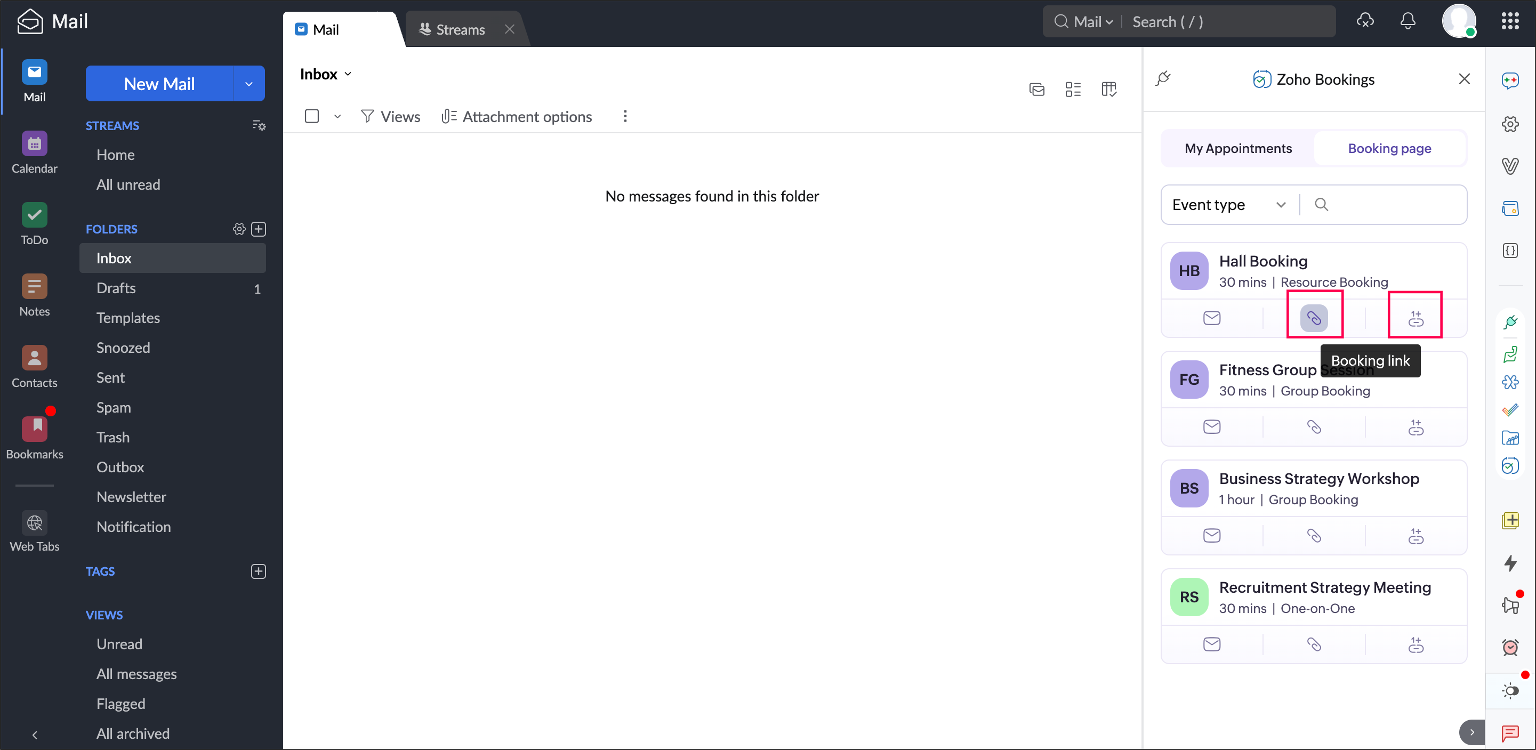Viewport: 1536px width, 750px height.
Task: Click the New Mail button
Action: 159,84
